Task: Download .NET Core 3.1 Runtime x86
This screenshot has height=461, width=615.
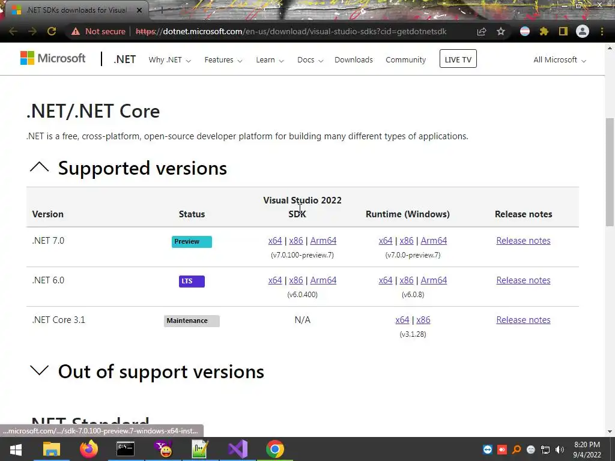Action: pyautogui.click(x=423, y=320)
